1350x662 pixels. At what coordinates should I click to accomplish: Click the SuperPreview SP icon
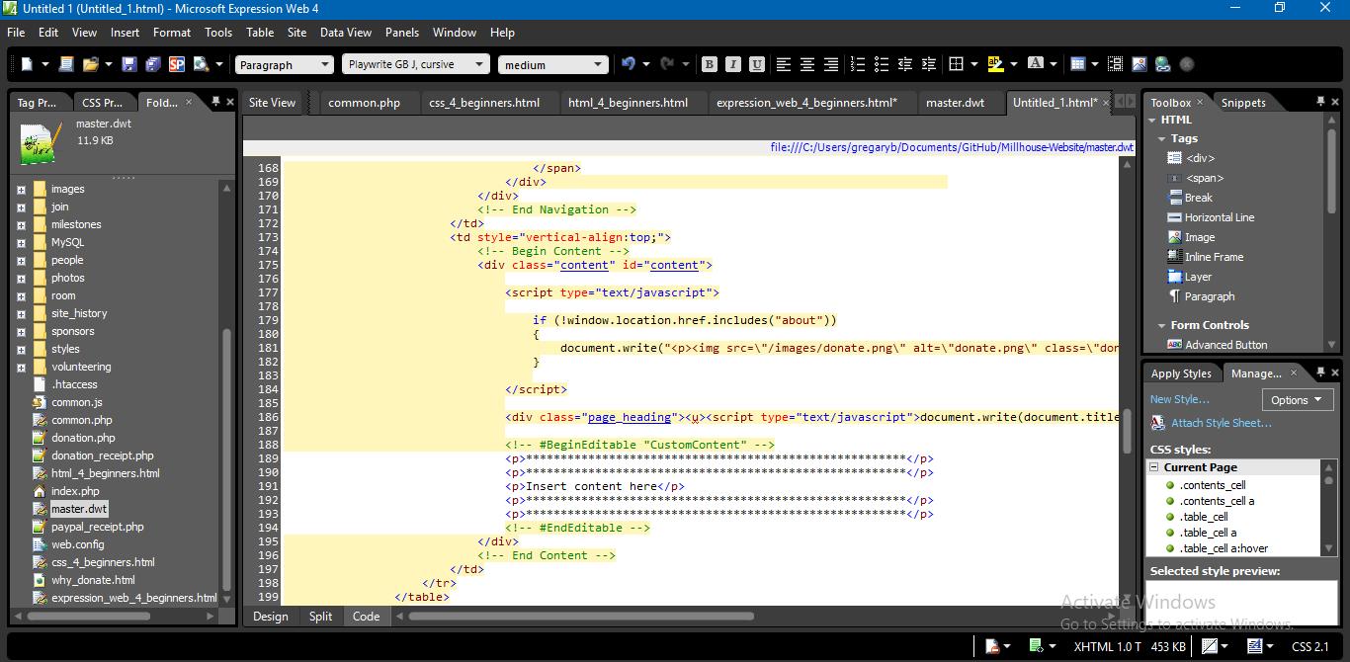177,64
